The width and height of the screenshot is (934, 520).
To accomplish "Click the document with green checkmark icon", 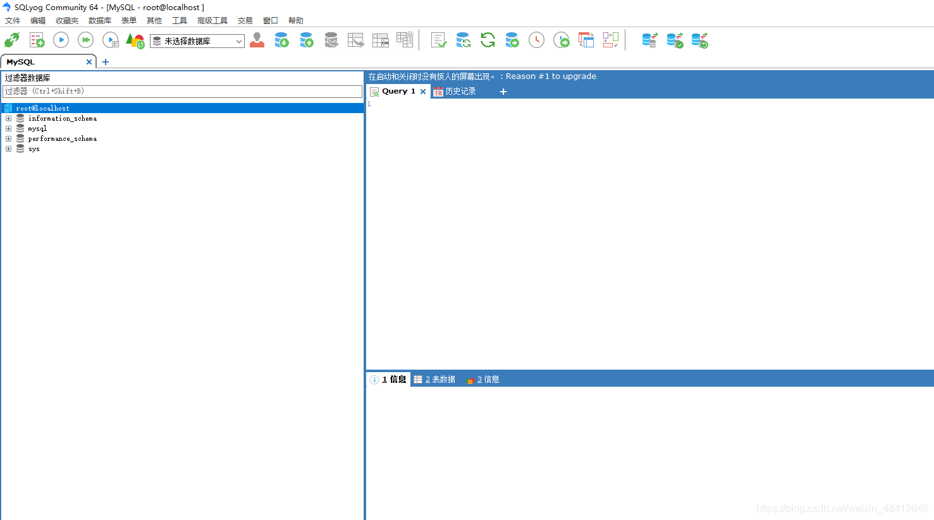I will point(439,40).
